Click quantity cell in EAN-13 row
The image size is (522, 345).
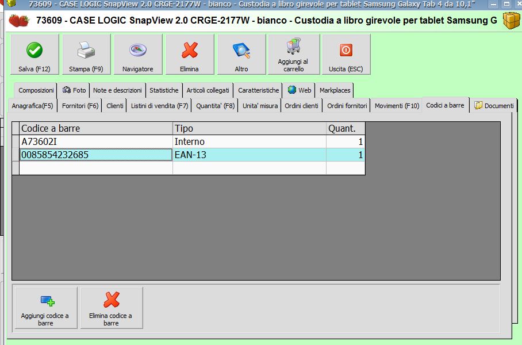tap(346, 155)
